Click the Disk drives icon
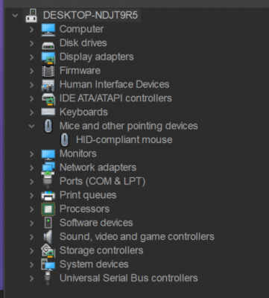Image resolution: width=269 pixels, height=298 pixels. tap(48, 45)
